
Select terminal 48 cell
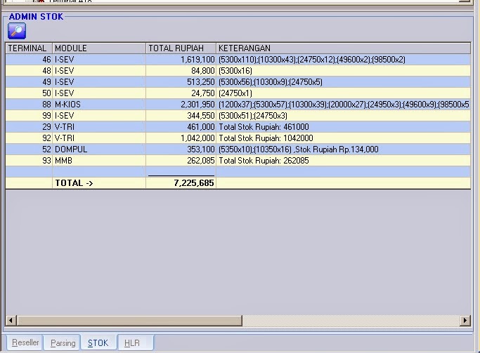(29, 71)
